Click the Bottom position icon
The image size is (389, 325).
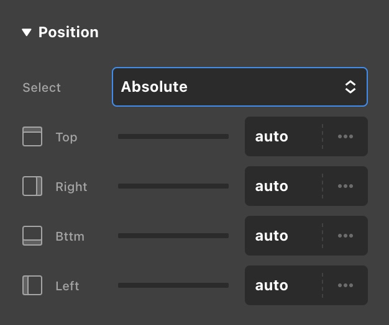click(x=32, y=236)
